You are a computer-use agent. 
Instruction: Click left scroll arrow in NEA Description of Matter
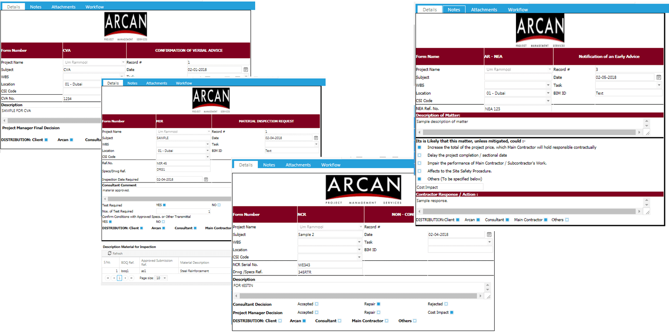tap(419, 132)
